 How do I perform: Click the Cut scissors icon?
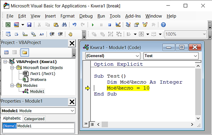(39, 25)
